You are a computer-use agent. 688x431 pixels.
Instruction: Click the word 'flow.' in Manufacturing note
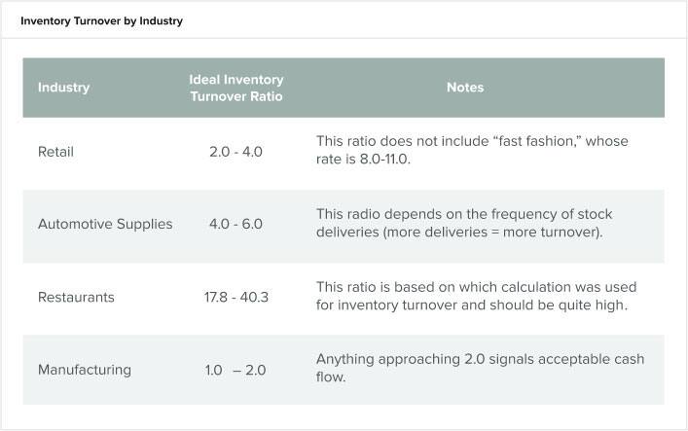(331, 377)
